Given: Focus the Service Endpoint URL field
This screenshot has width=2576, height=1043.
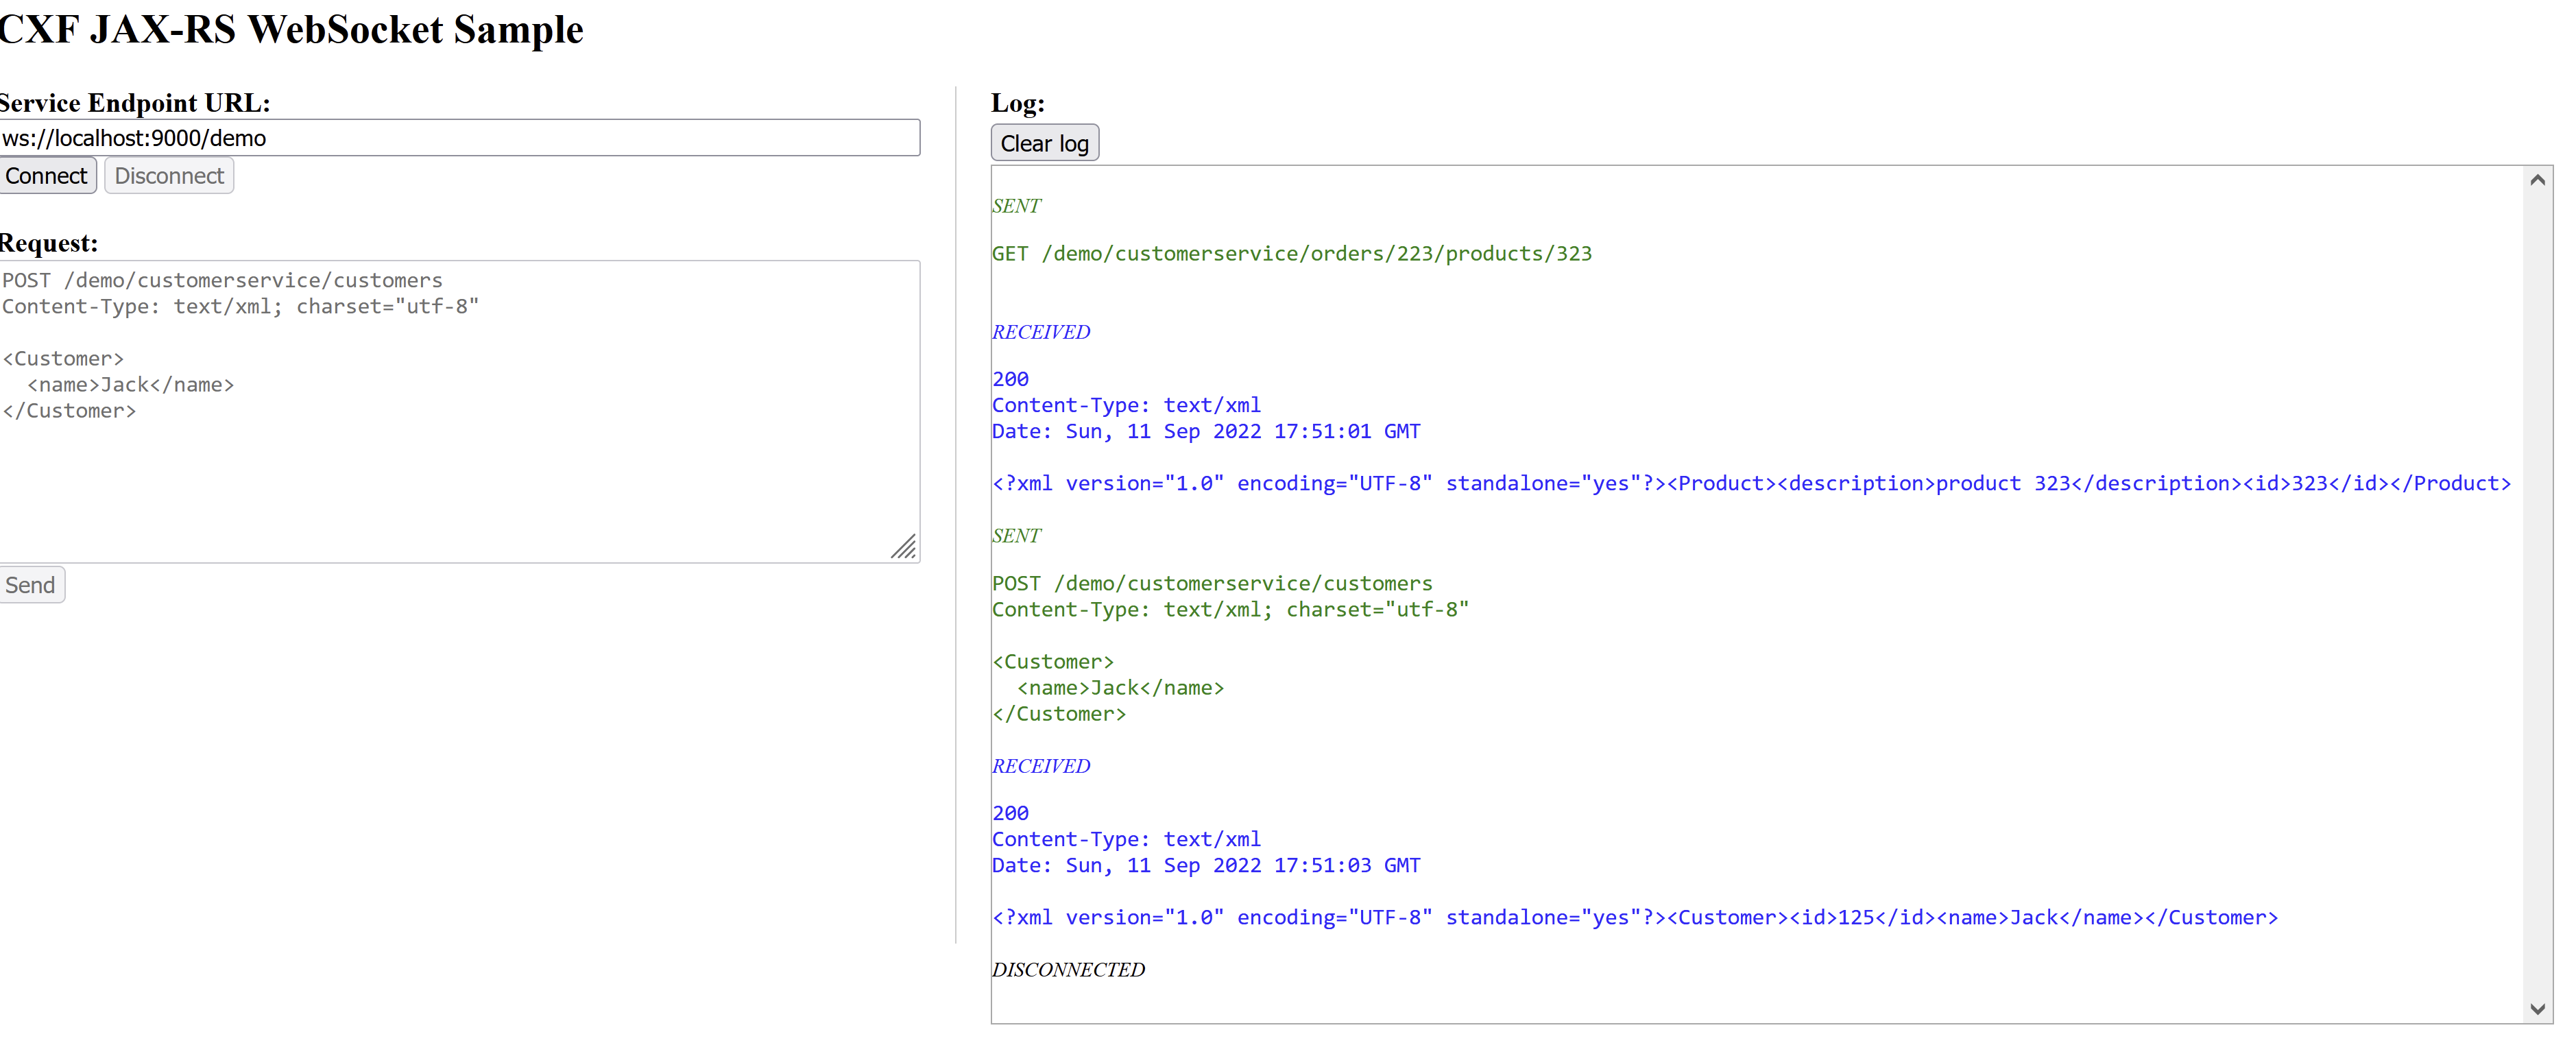Looking at the screenshot, I should [460, 138].
